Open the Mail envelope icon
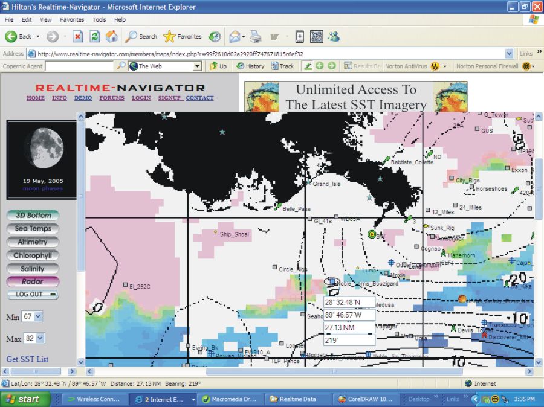Viewport: 544px width, 407px height. tap(235, 36)
